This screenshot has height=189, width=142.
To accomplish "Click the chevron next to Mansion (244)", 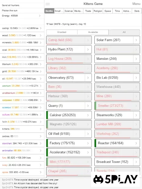I will coord(136,59).
